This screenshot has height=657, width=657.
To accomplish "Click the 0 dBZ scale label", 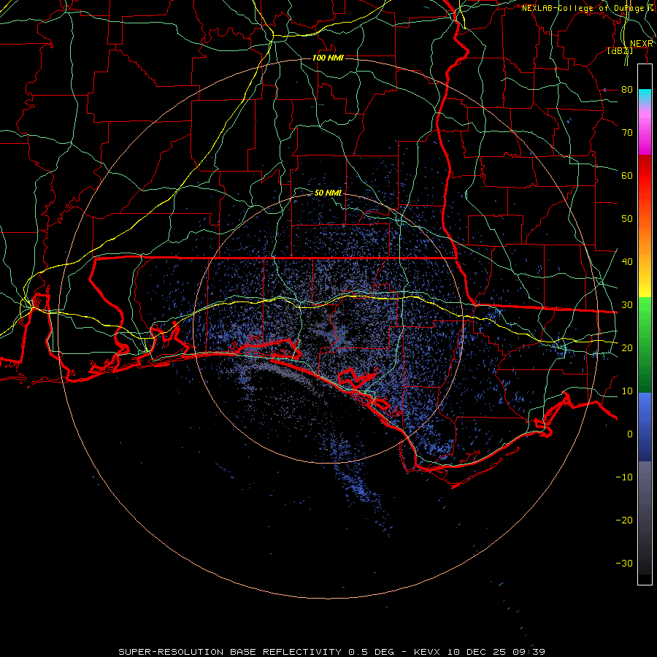I will pos(630,434).
